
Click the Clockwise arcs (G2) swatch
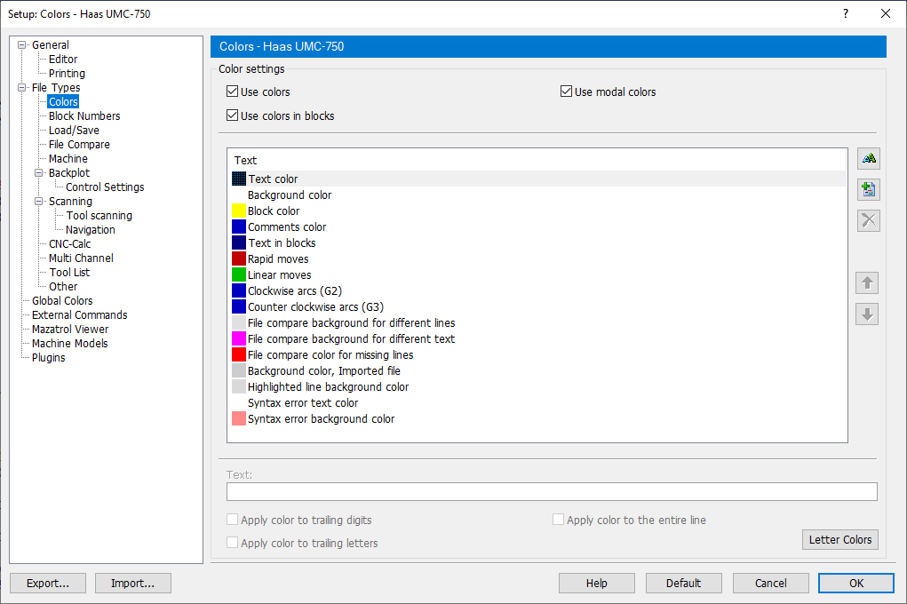239,291
